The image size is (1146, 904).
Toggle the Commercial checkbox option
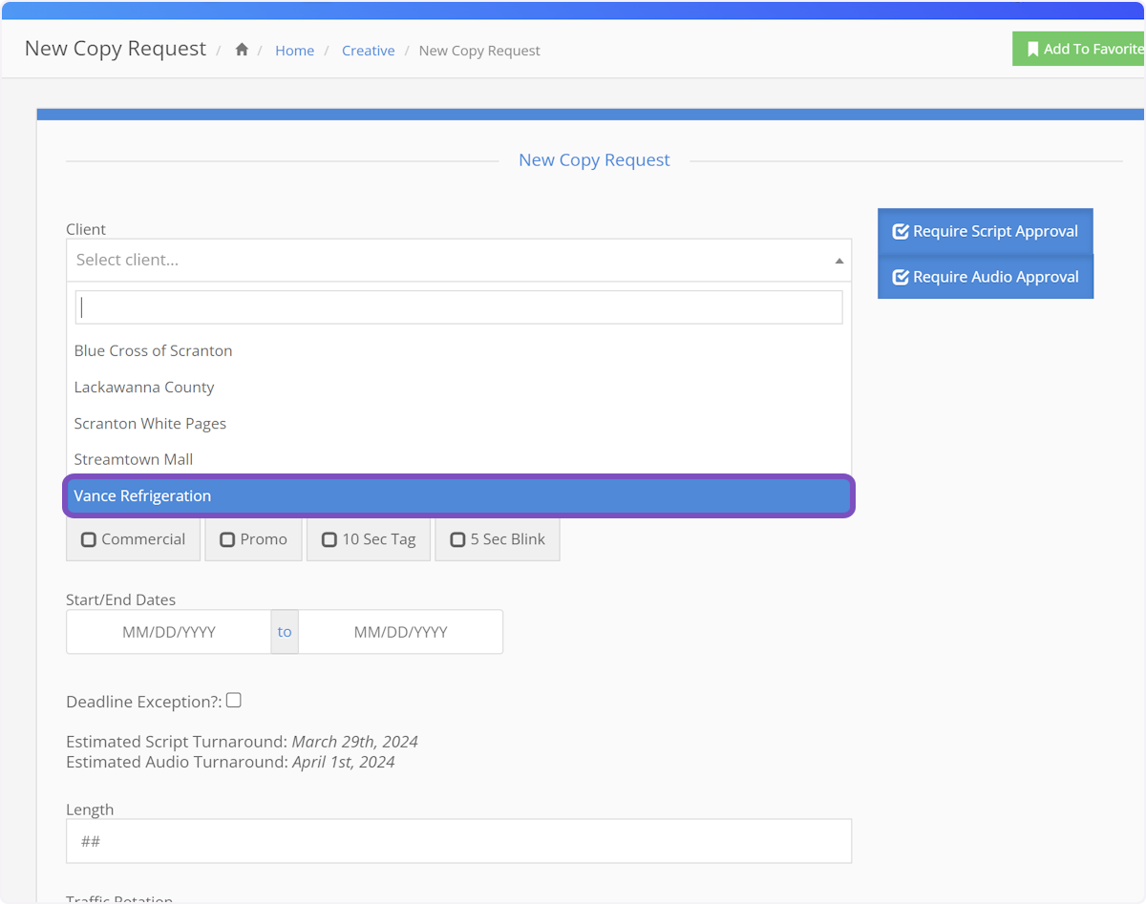89,540
